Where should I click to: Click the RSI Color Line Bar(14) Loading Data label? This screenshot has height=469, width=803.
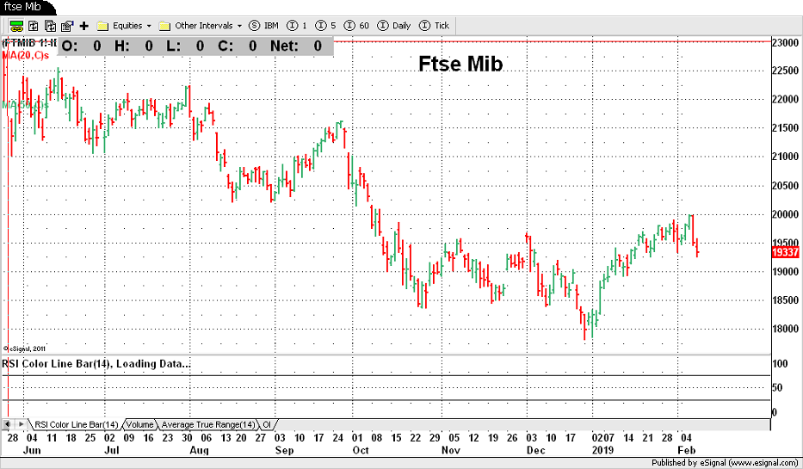tap(96, 364)
